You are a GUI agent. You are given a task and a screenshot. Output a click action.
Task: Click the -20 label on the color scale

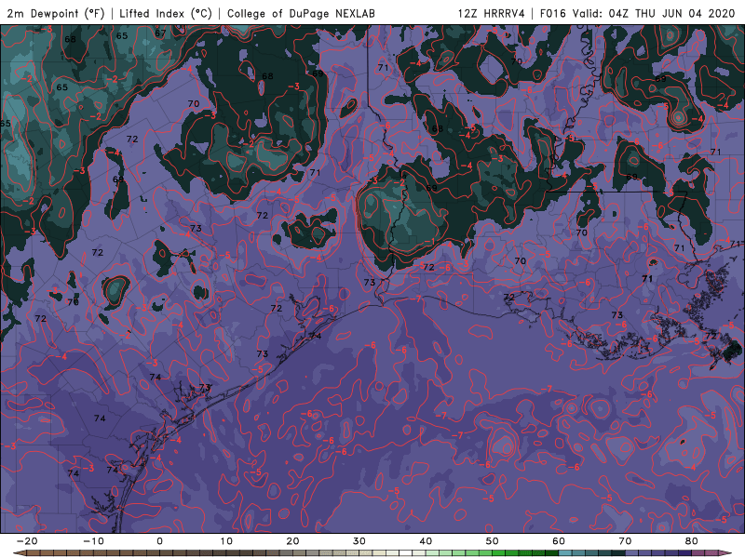[x=27, y=541]
